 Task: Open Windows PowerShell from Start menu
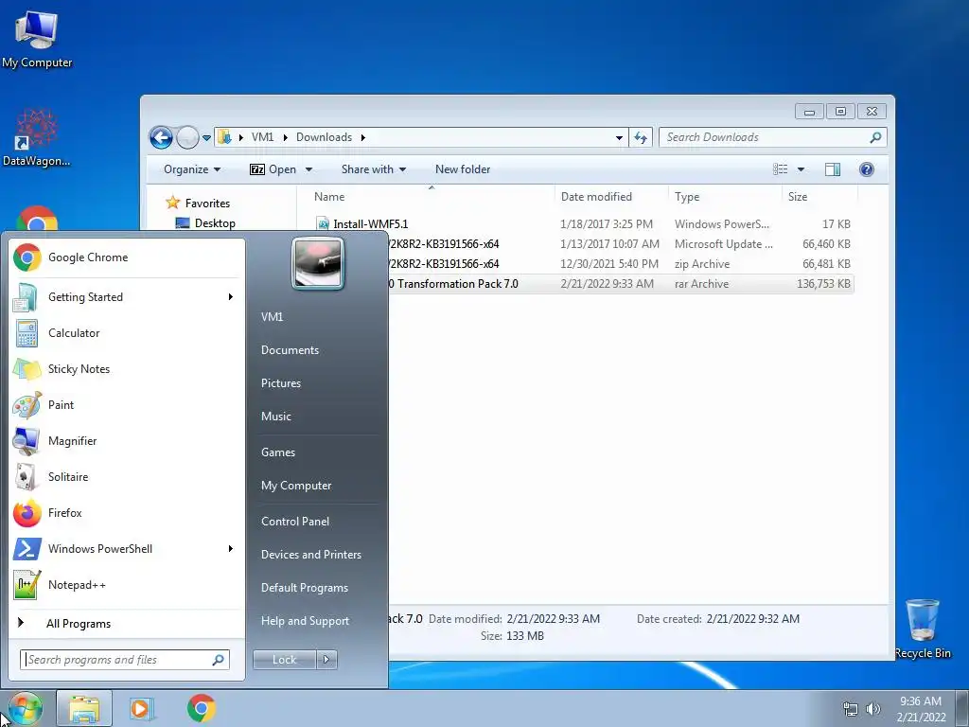128,548
